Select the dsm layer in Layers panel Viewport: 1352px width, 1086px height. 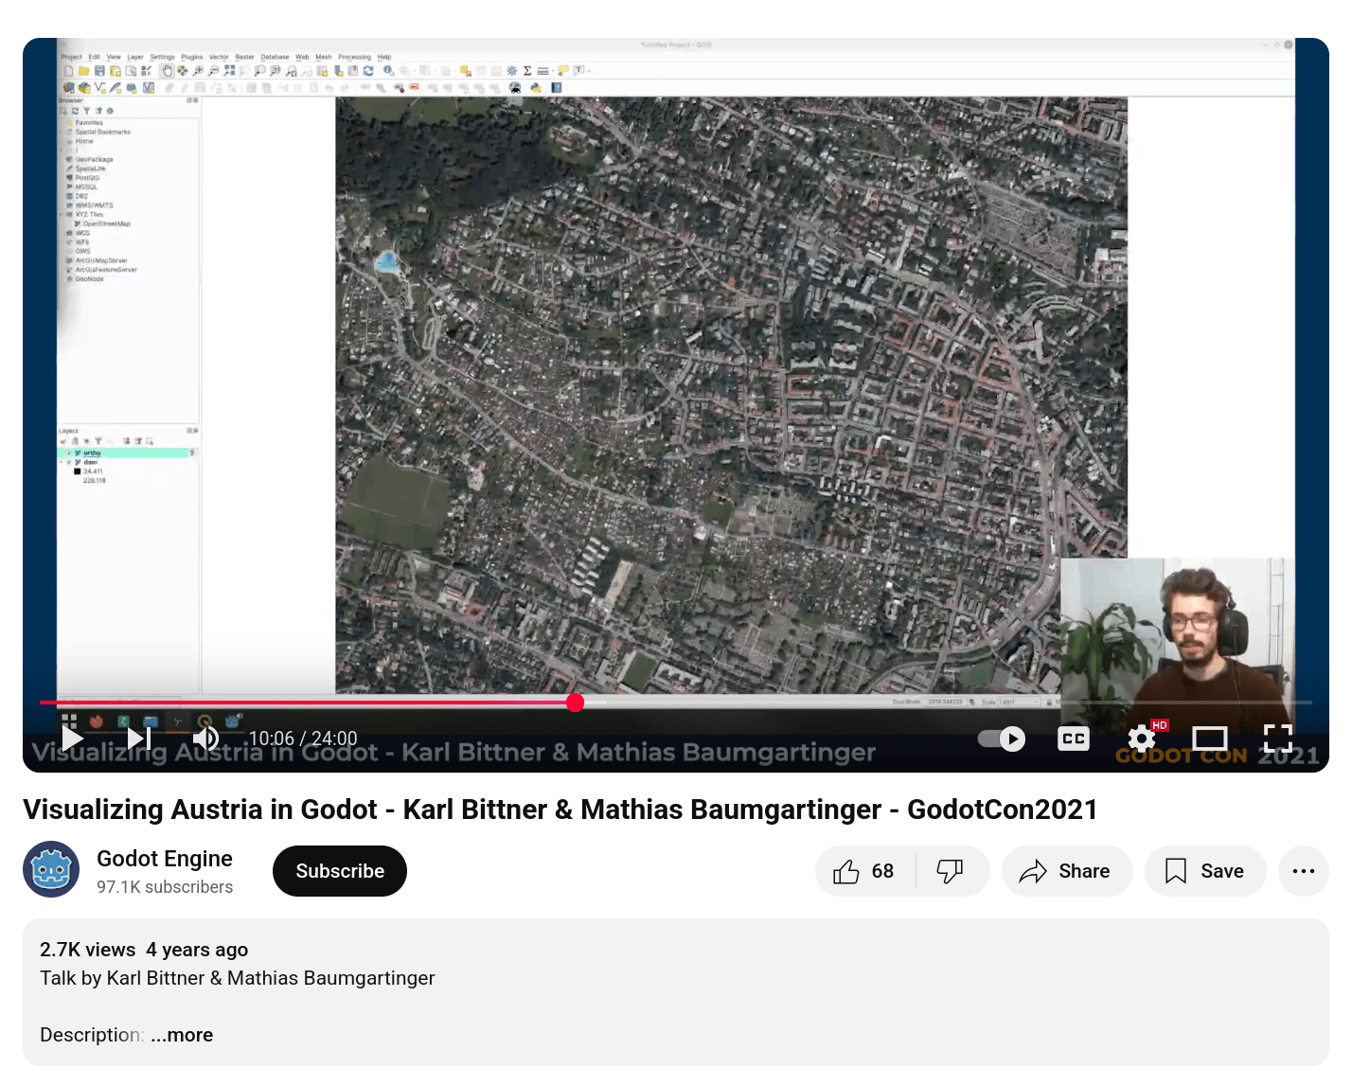pyautogui.click(x=90, y=462)
